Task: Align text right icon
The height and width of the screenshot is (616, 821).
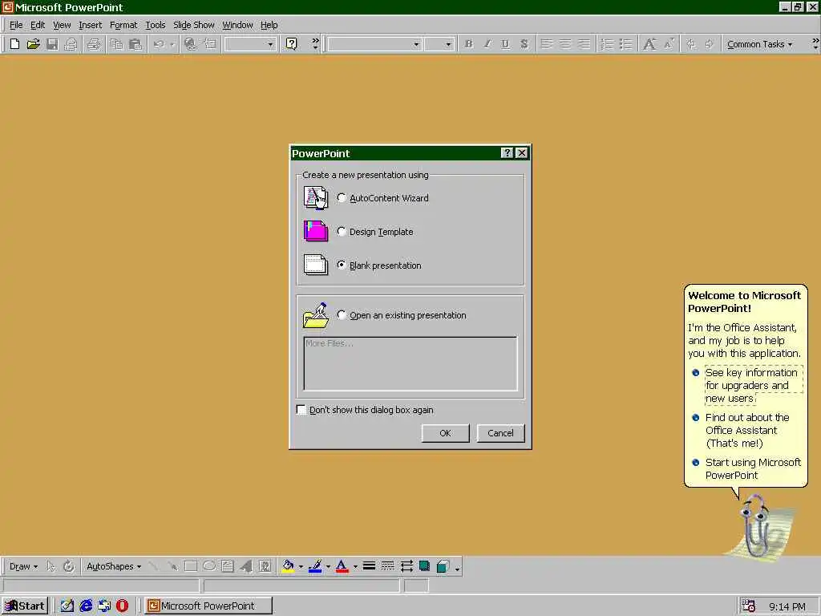Action: pyautogui.click(x=584, y=44)
